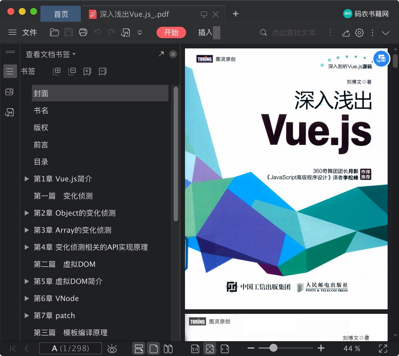Expand 第4章 变化侦测相关的API实现原理

click(27, 247)
